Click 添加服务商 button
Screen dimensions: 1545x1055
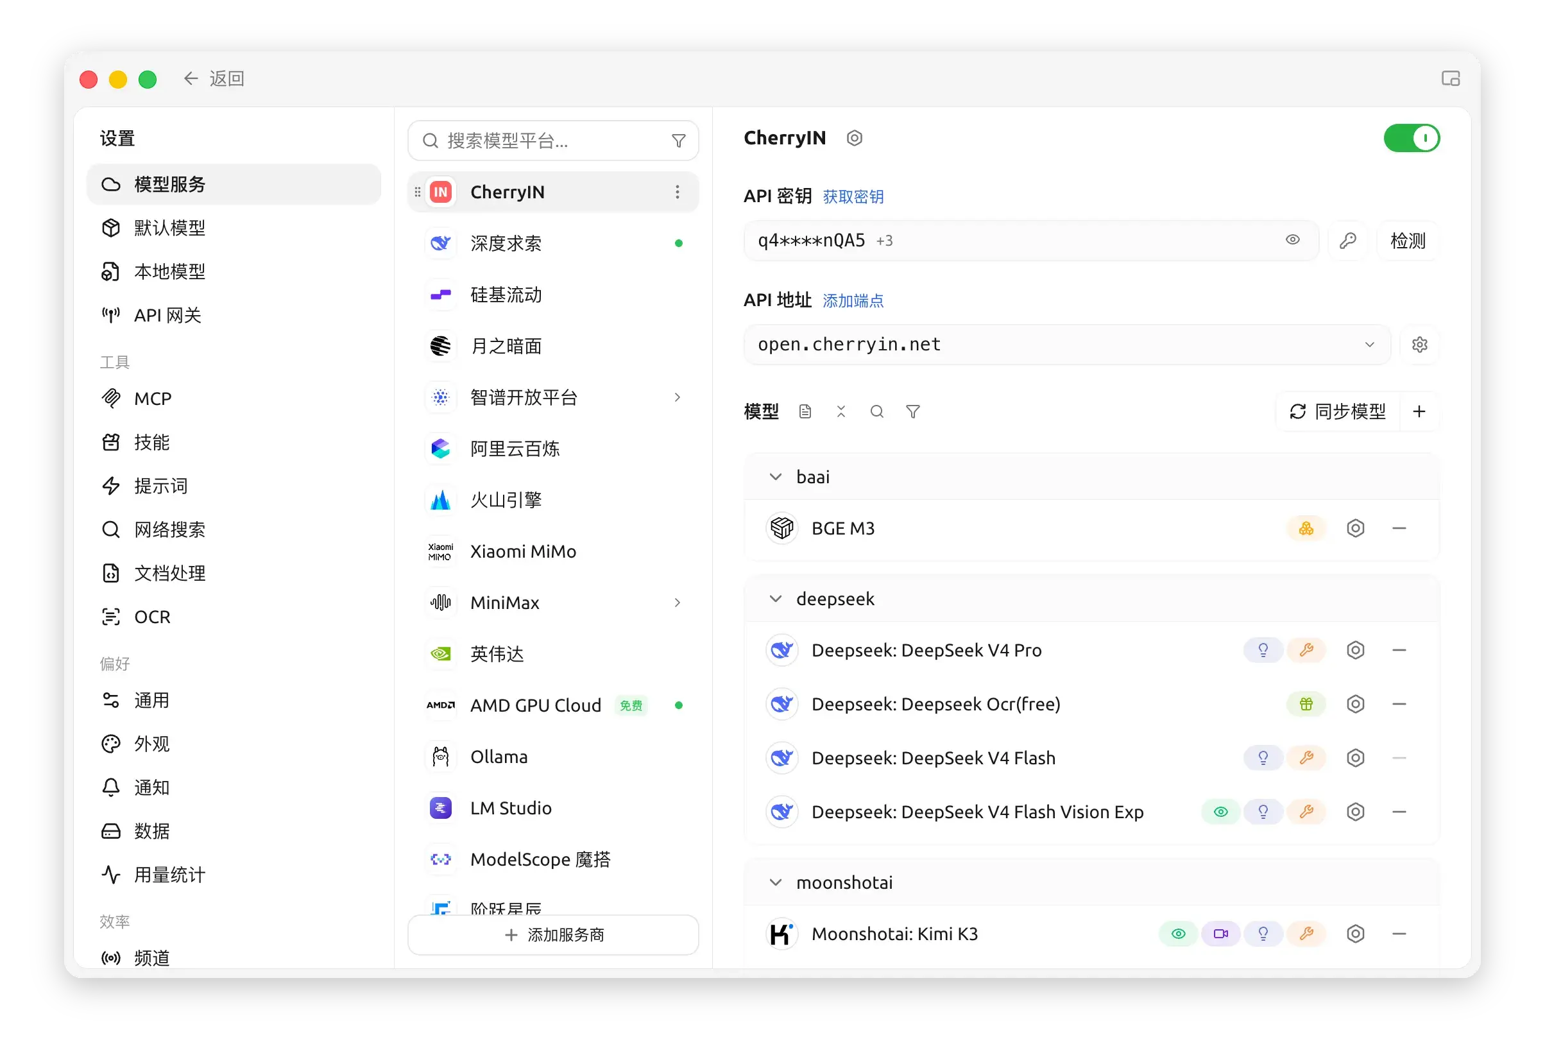553,936
